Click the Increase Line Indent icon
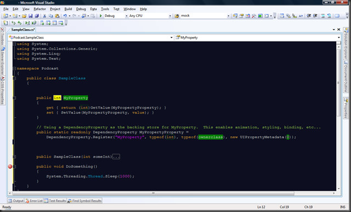 tap(315, 16)
